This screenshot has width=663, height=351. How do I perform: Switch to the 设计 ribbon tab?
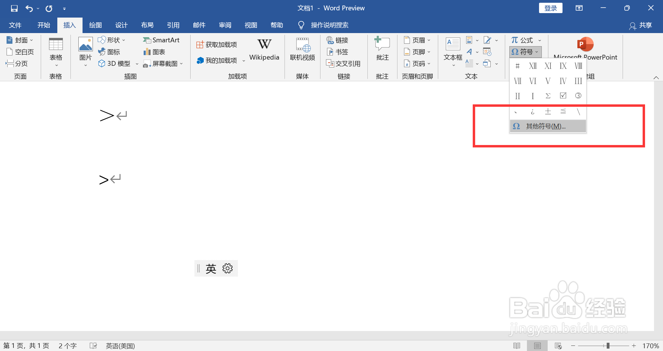pos(121,25)
